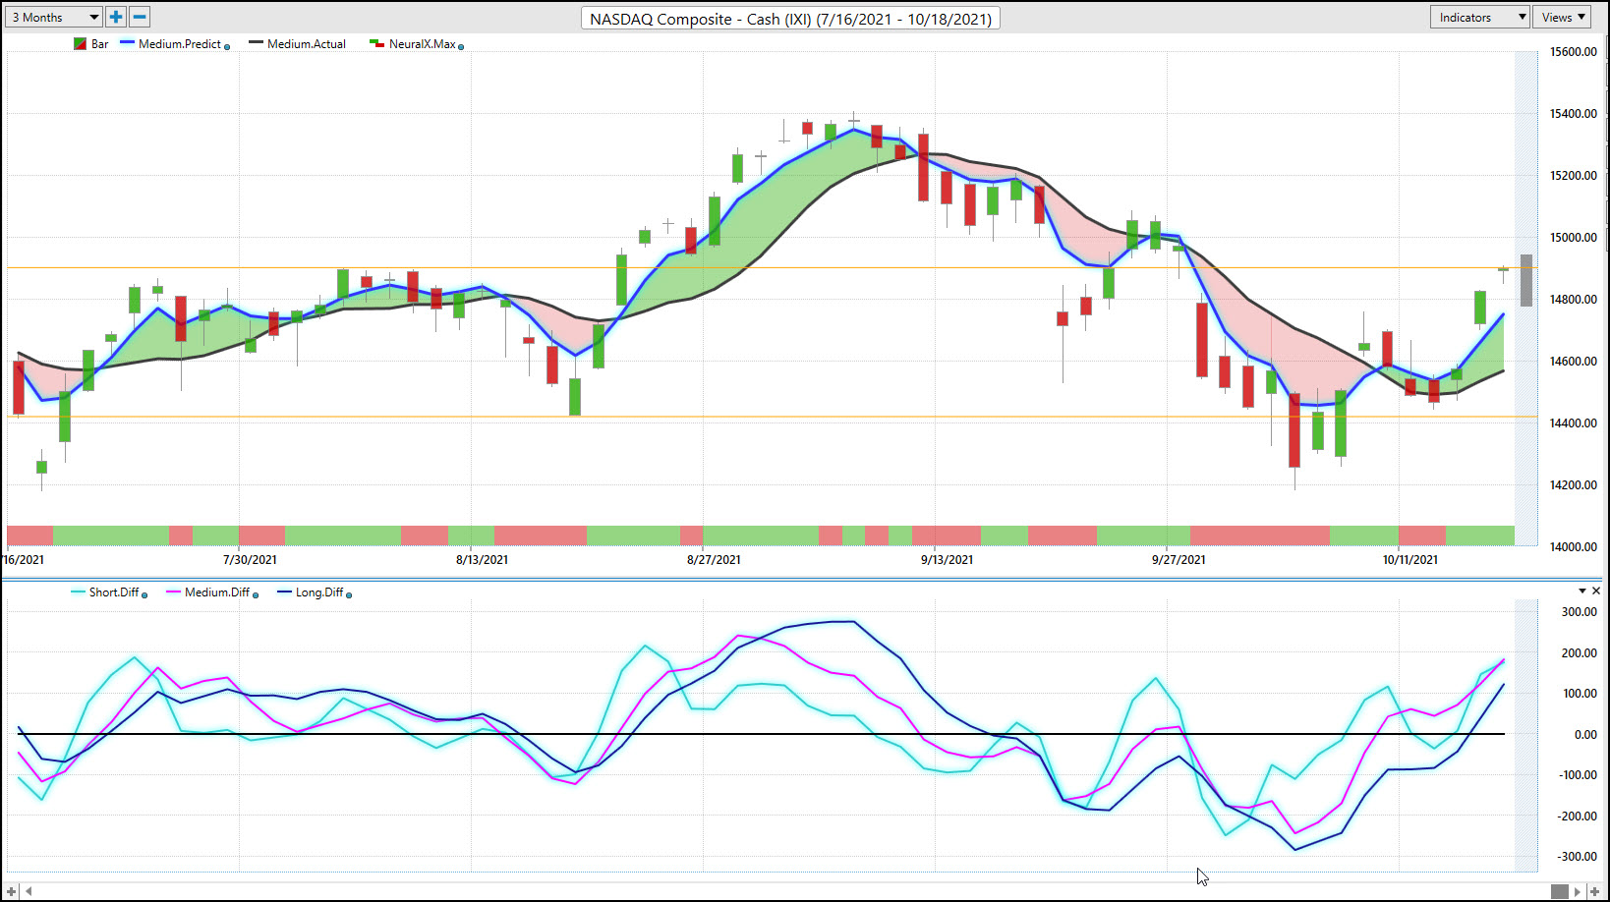Open settings dot beside Long.Diff
Viewport: 1610px width, 902px height.
pyautogui.click(x=349, y=594)
